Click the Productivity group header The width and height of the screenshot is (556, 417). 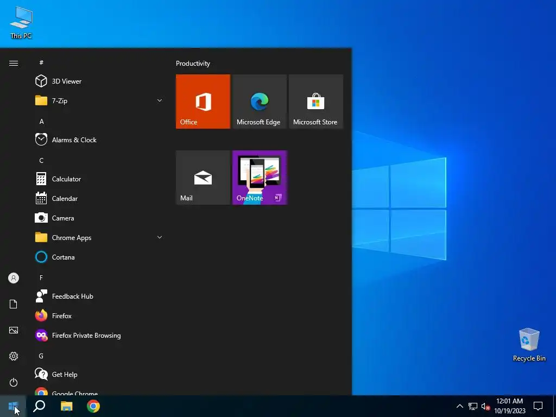click(193, 64)
